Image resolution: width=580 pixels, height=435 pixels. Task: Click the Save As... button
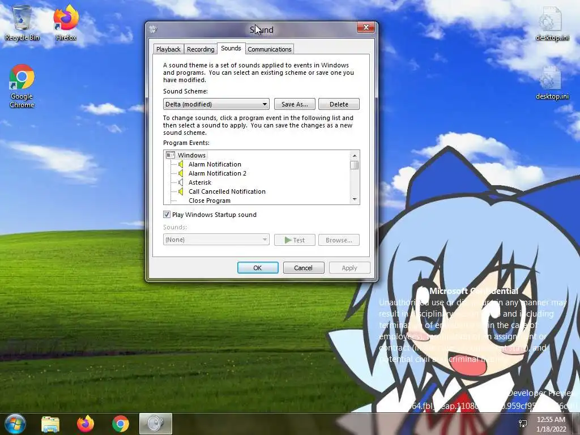click(x=295, y=104)
